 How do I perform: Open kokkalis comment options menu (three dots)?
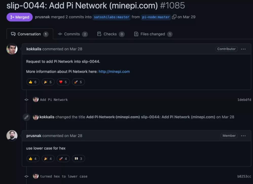(243, 49)
